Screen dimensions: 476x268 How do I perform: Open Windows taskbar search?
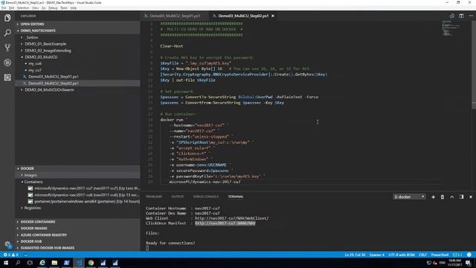pyautogui.click(x=18, y=263)
